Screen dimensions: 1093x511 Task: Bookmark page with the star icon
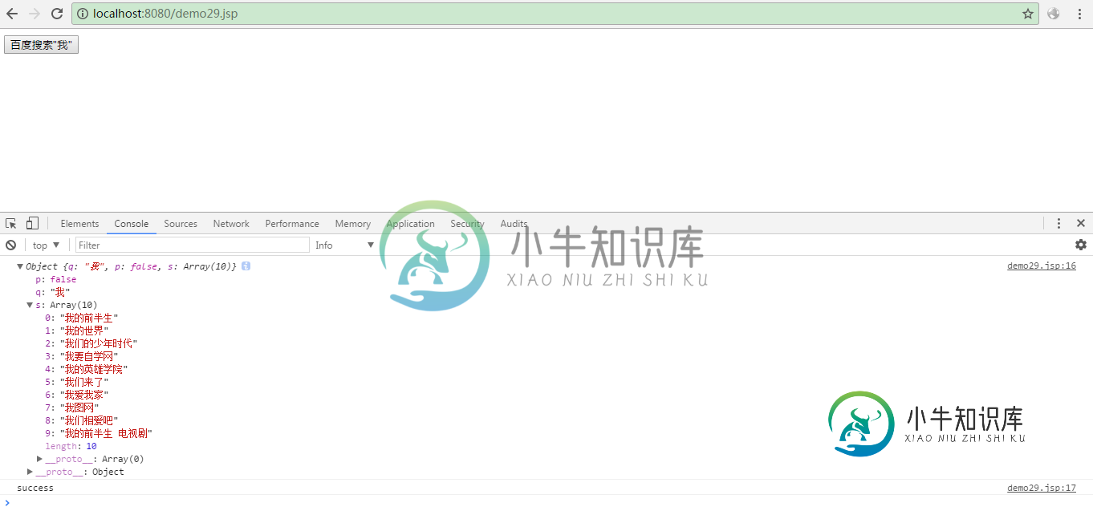point(1027,14)
